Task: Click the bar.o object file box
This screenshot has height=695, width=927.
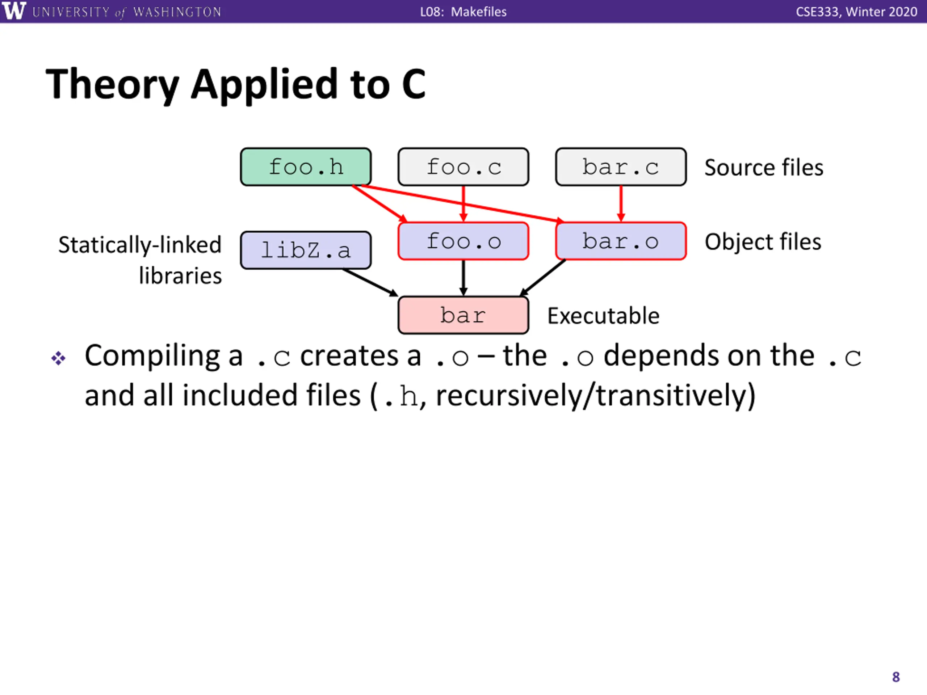Action: point(621,241)
